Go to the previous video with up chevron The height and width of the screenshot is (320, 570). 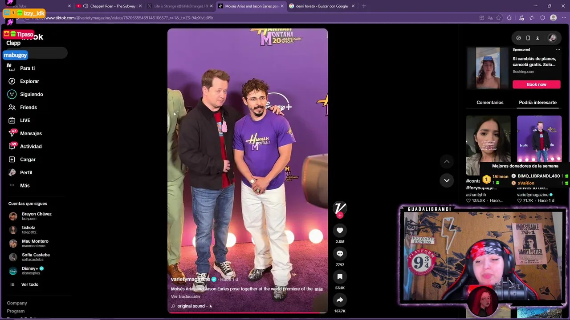coord(447,161)
